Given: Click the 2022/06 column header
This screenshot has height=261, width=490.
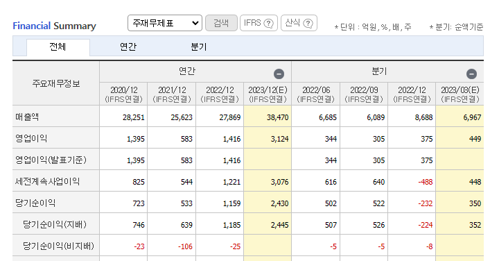Looking at the screenshot, I should tap(315, 94).
